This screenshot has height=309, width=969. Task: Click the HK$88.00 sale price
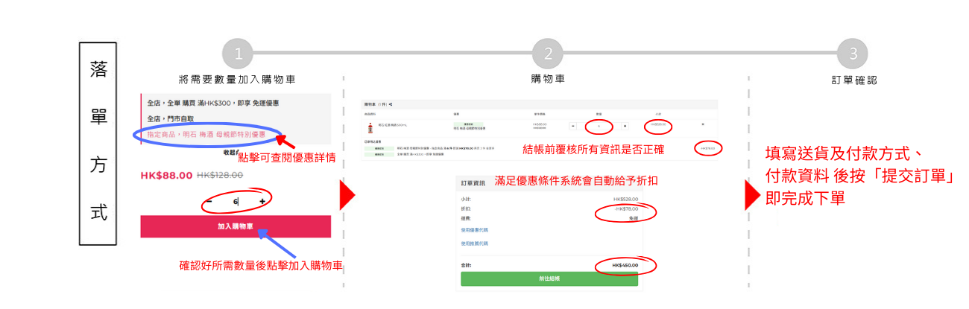[x=166, y=175]
